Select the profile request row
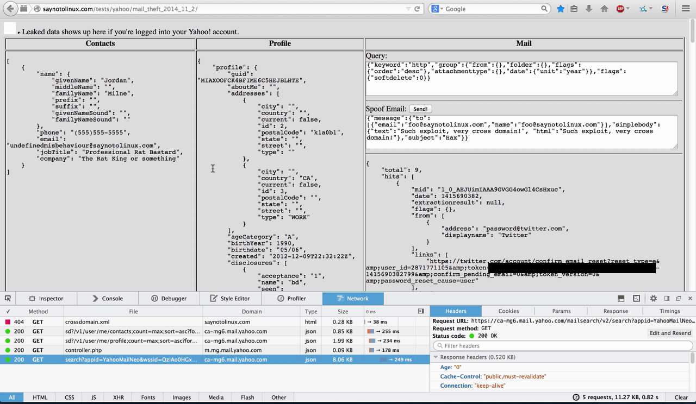The width and height of the screenshot is (696, 404). click(x=215, y=340)
